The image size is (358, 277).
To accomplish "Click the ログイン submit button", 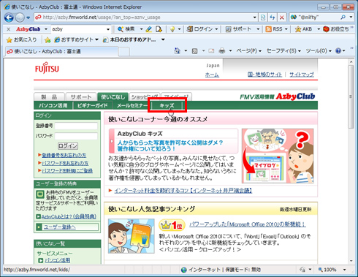I will click(x=68, y=145).
